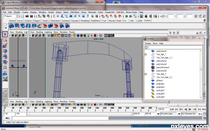Select pPlane3 in Outliner
The width and height of the screenshot is (210, 131).
pos(160,81)
